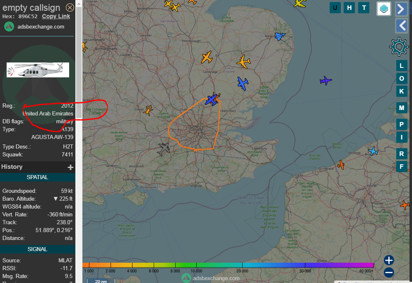This screenshot has height=283, width=412.
Task: Click the squawk value 7411
Action: (x=67, y=154)
